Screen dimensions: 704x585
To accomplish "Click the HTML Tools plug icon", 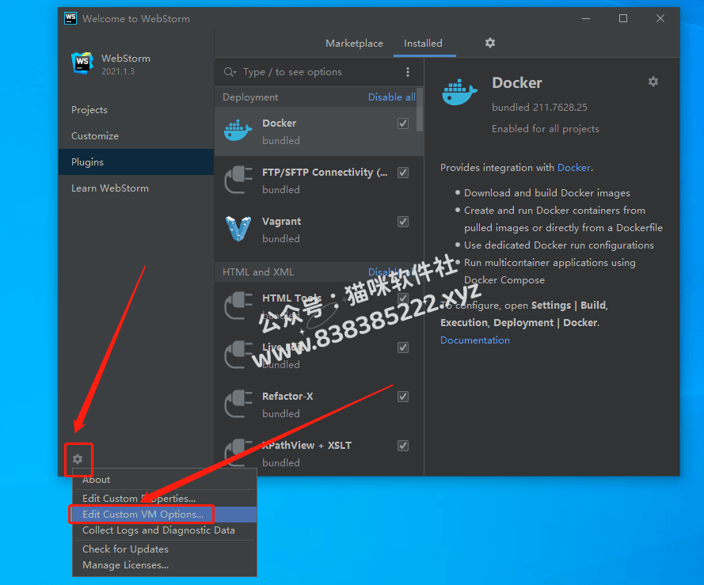I will click(238, 306).
